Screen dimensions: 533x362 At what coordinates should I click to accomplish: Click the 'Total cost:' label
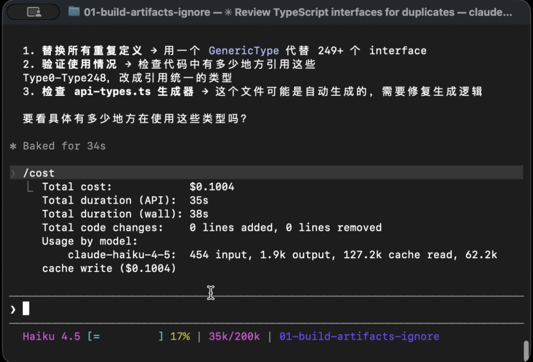(77, 187)
